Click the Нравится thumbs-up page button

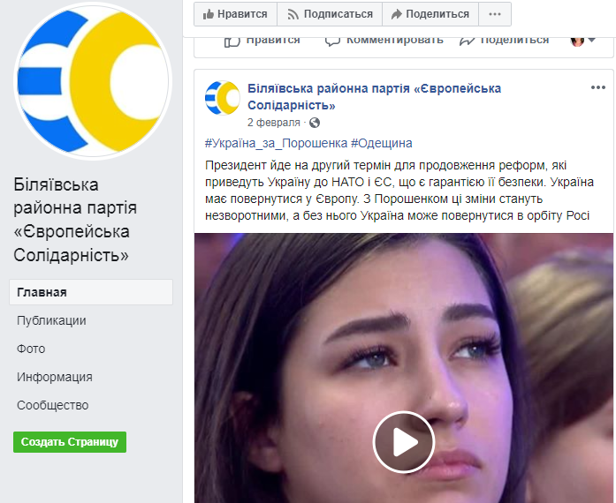click(x=235, y=14)
